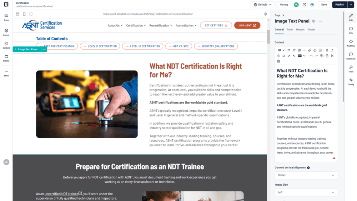Open the Tools panel icon
This screenshot has height=201, width=357.
coord(351,69)
